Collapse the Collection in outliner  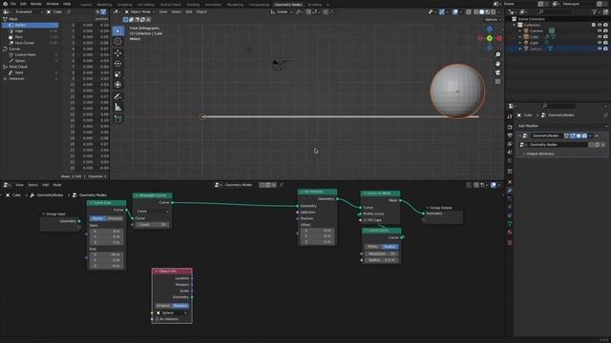coord(515,25)
